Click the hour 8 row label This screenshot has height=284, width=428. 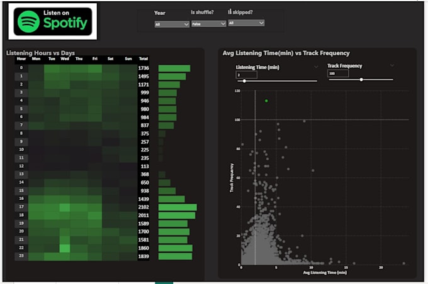pyautogui.click(x=21, y=133)
